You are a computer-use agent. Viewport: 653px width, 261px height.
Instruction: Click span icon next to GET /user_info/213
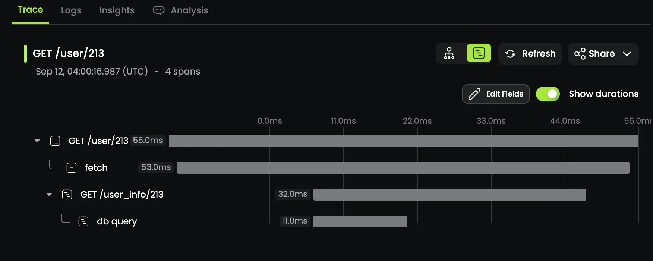tap(67, 195)
